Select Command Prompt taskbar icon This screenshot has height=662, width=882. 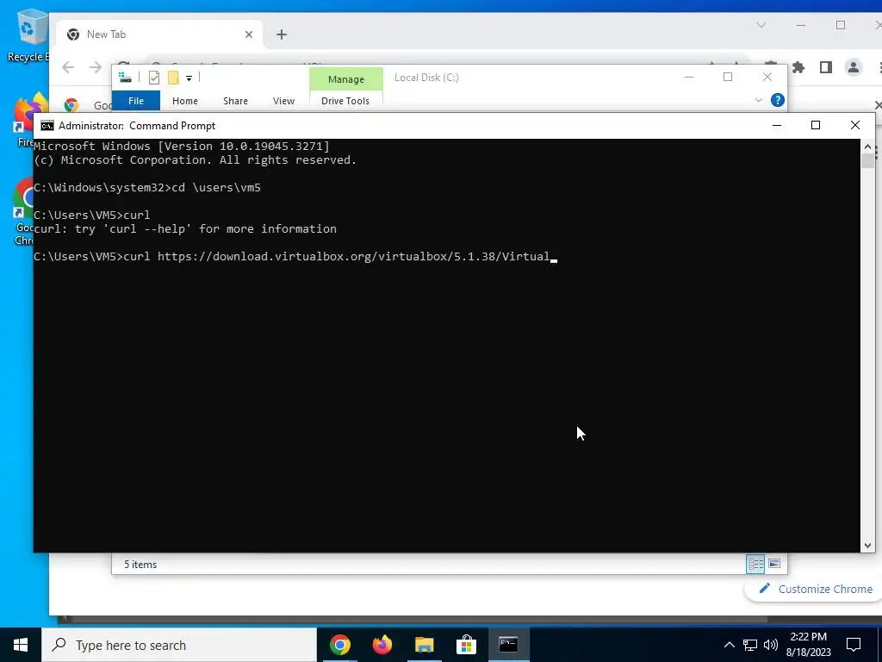coord(508,645)
